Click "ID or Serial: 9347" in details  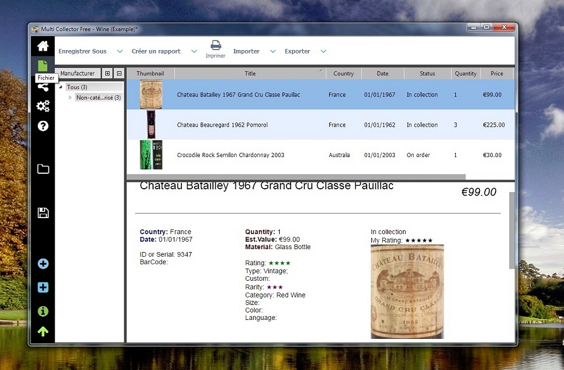click(166, 254)
